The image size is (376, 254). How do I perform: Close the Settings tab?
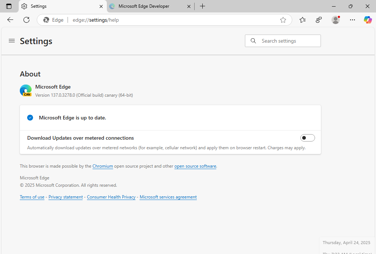point(101,7)
